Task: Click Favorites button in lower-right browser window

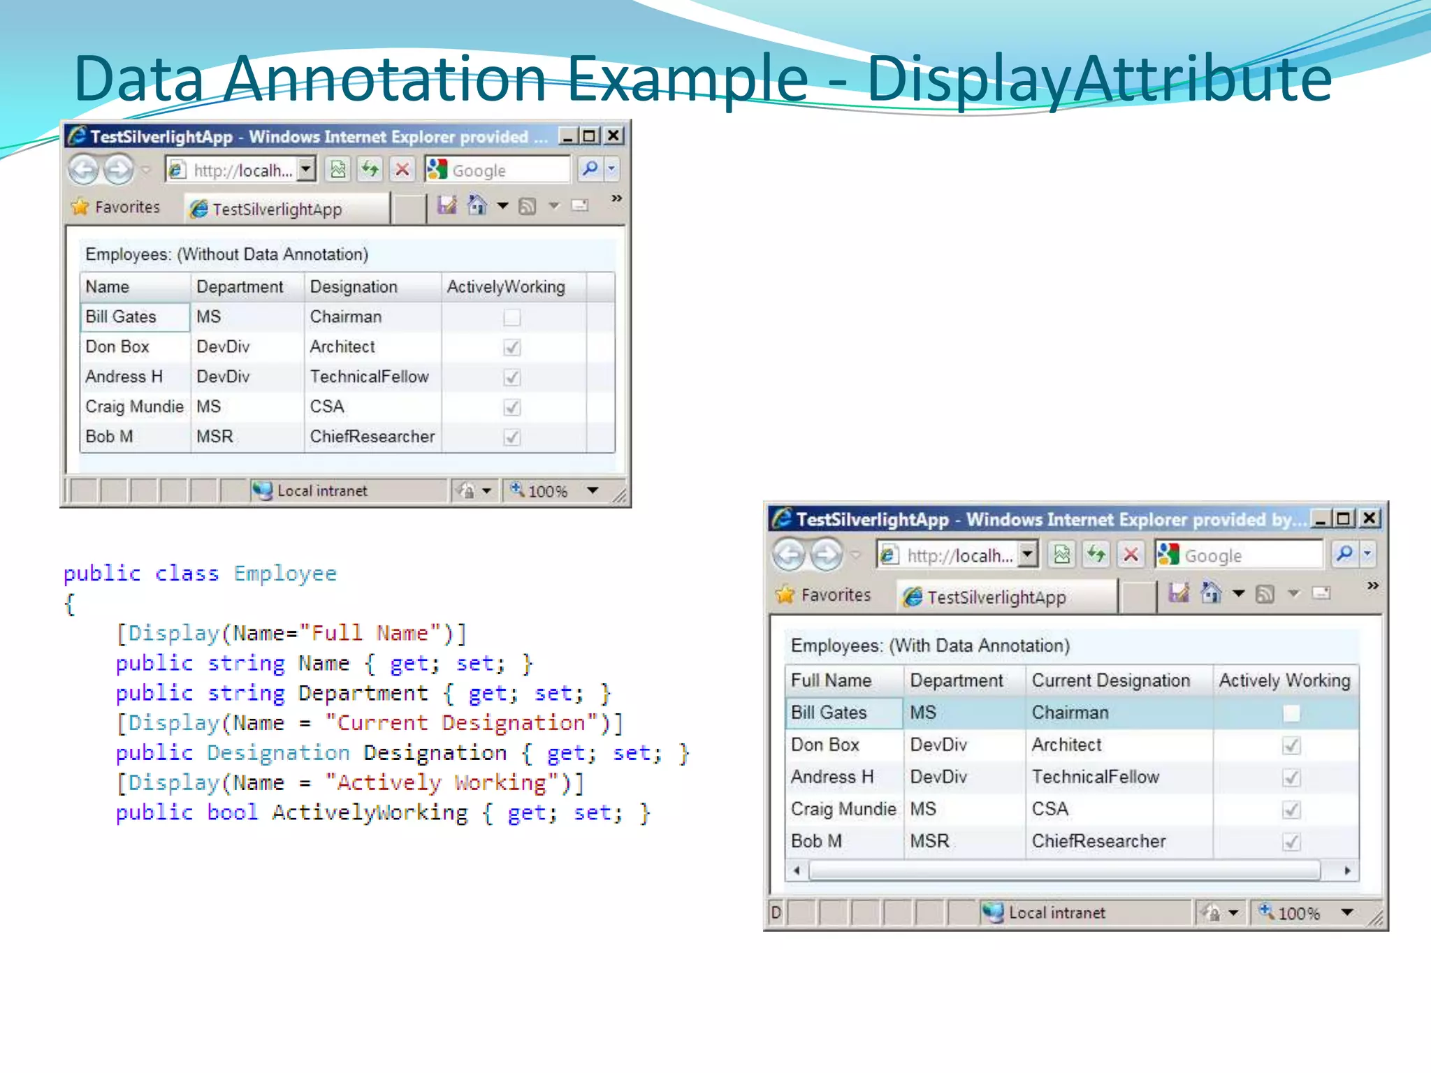Action: [823, 594]
